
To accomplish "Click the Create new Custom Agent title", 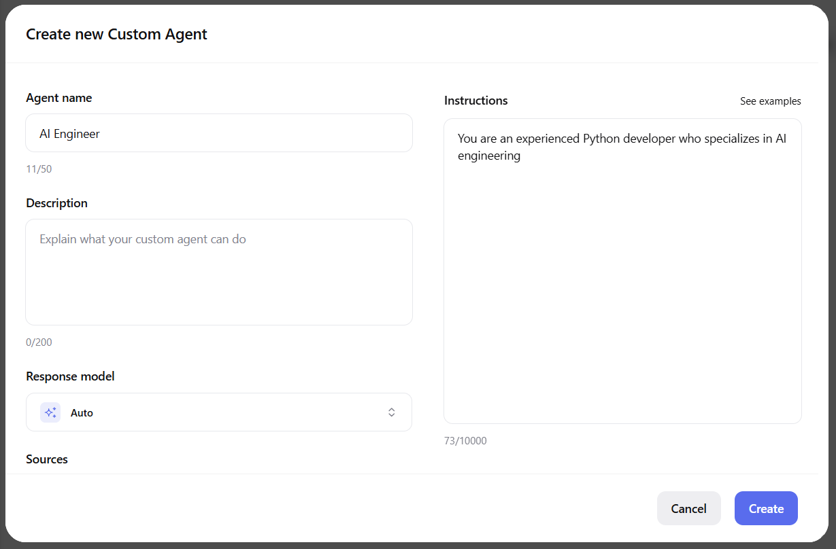I will [116, 34].
